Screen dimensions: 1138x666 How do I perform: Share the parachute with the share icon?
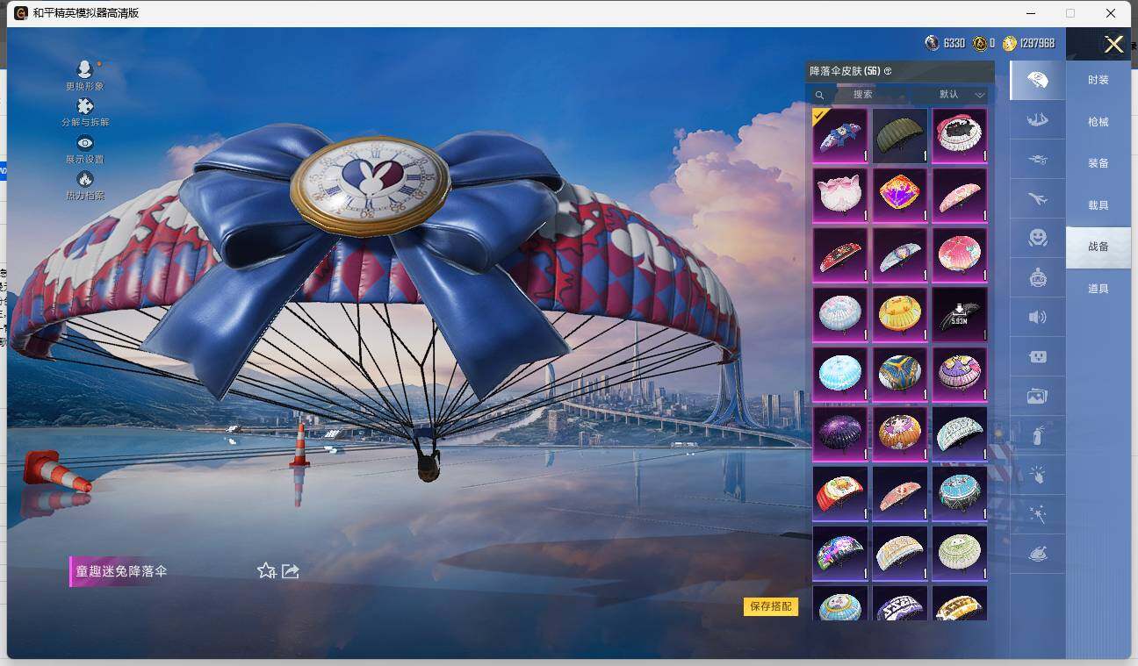[x=291, y=571]
